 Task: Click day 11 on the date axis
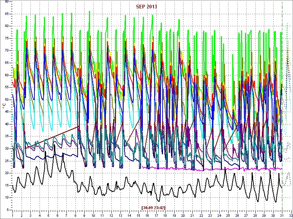tap(102, 215)
